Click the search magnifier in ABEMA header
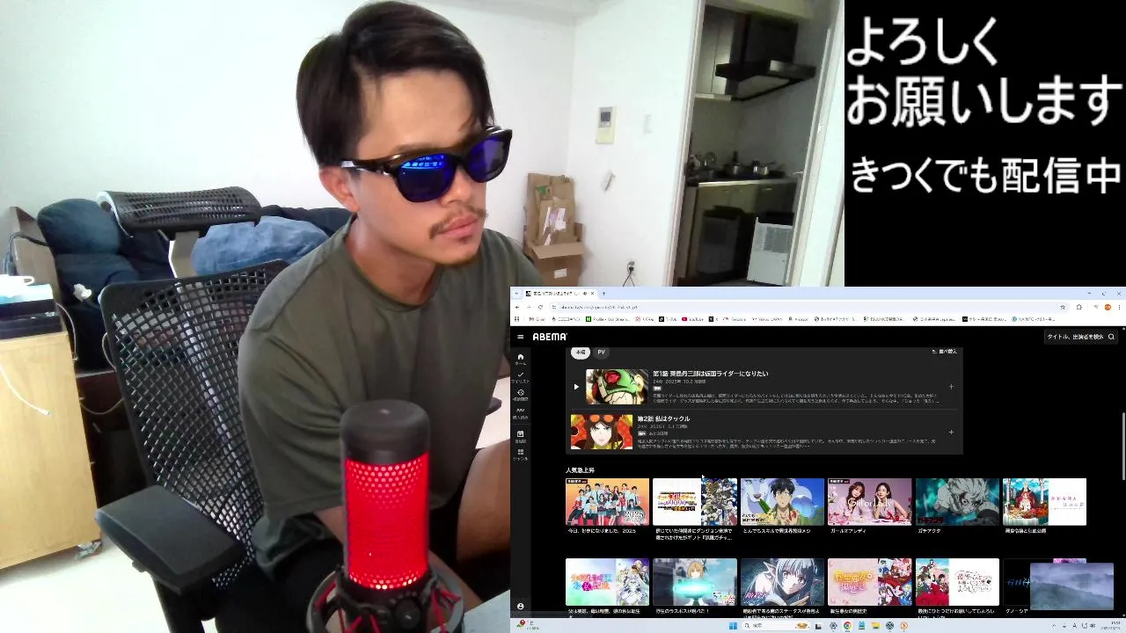 click(1112, 337)
